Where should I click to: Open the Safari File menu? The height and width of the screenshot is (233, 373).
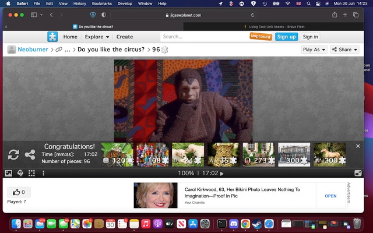[x=37, y=3]
